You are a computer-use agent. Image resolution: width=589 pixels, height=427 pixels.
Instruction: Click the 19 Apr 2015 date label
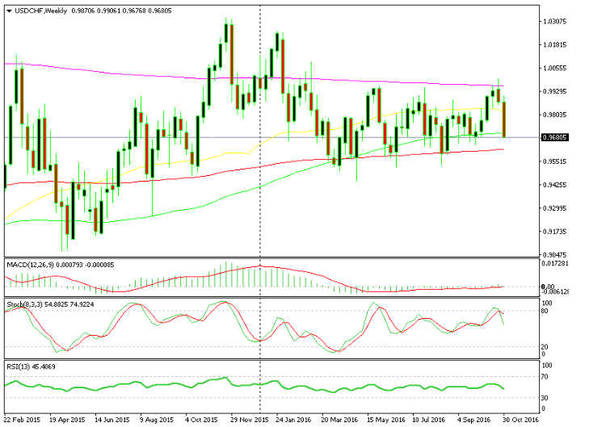tap(67, 420)
